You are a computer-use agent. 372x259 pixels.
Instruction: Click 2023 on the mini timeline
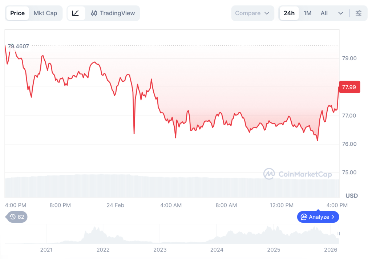coord(160,250)
